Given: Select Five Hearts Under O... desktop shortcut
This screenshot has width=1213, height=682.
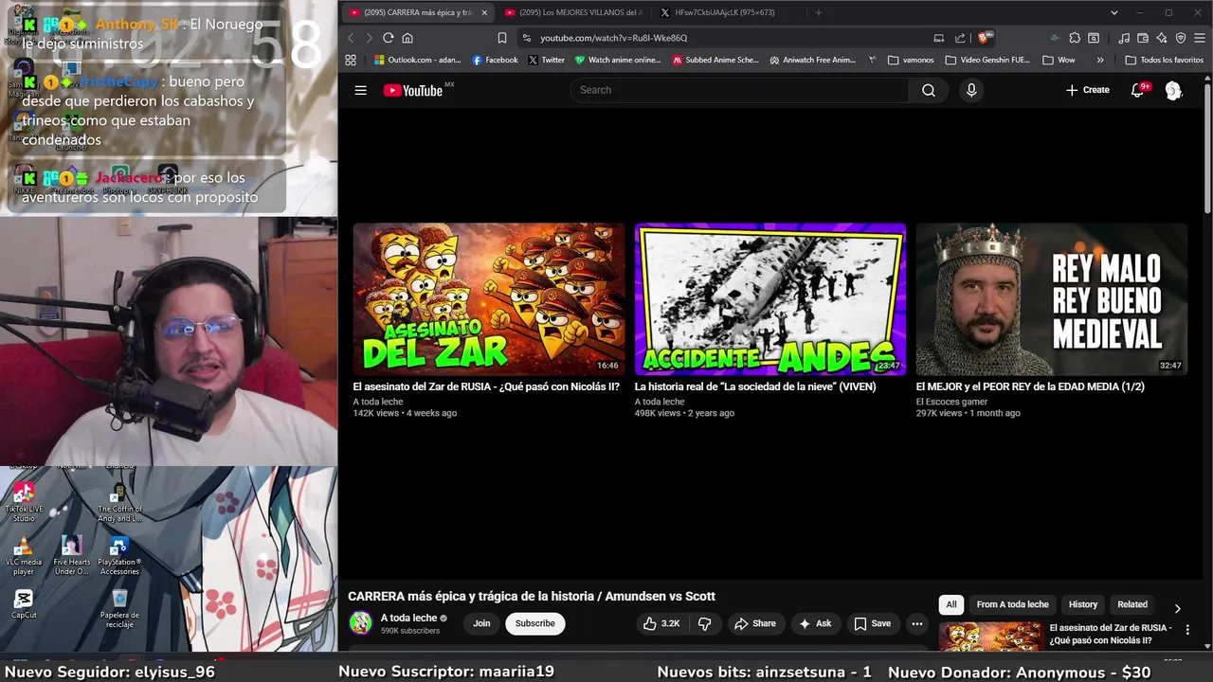Looking at the screenshot, I should (71, 556).
